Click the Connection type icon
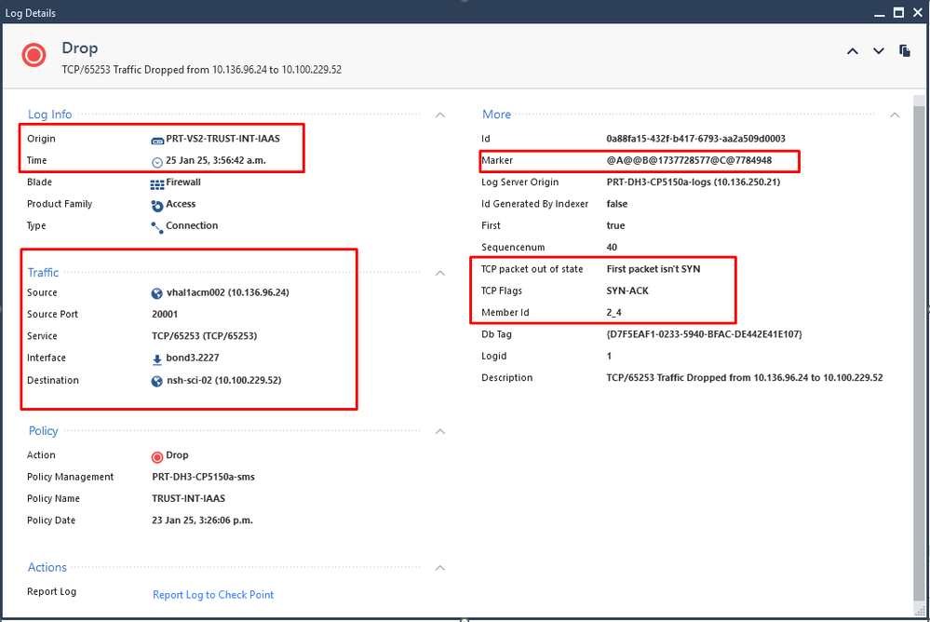Image resolution: width=930 pixels, height=622 pixels. (x=157, y=226)
